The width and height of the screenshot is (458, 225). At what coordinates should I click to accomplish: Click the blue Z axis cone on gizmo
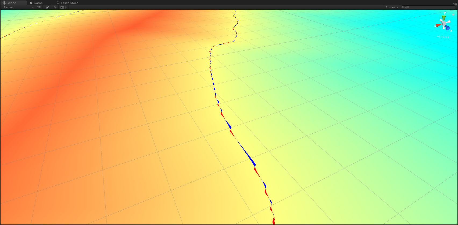coord(447,28)
